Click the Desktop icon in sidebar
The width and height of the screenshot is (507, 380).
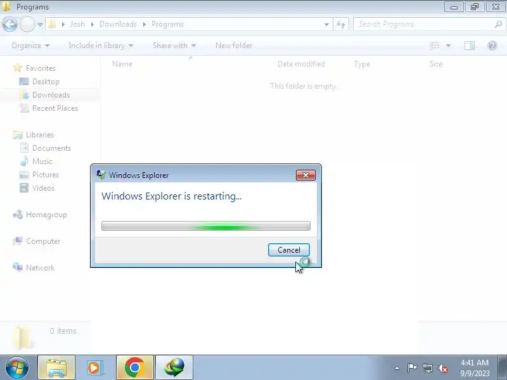pyautogui.click(x=24, y=82)
